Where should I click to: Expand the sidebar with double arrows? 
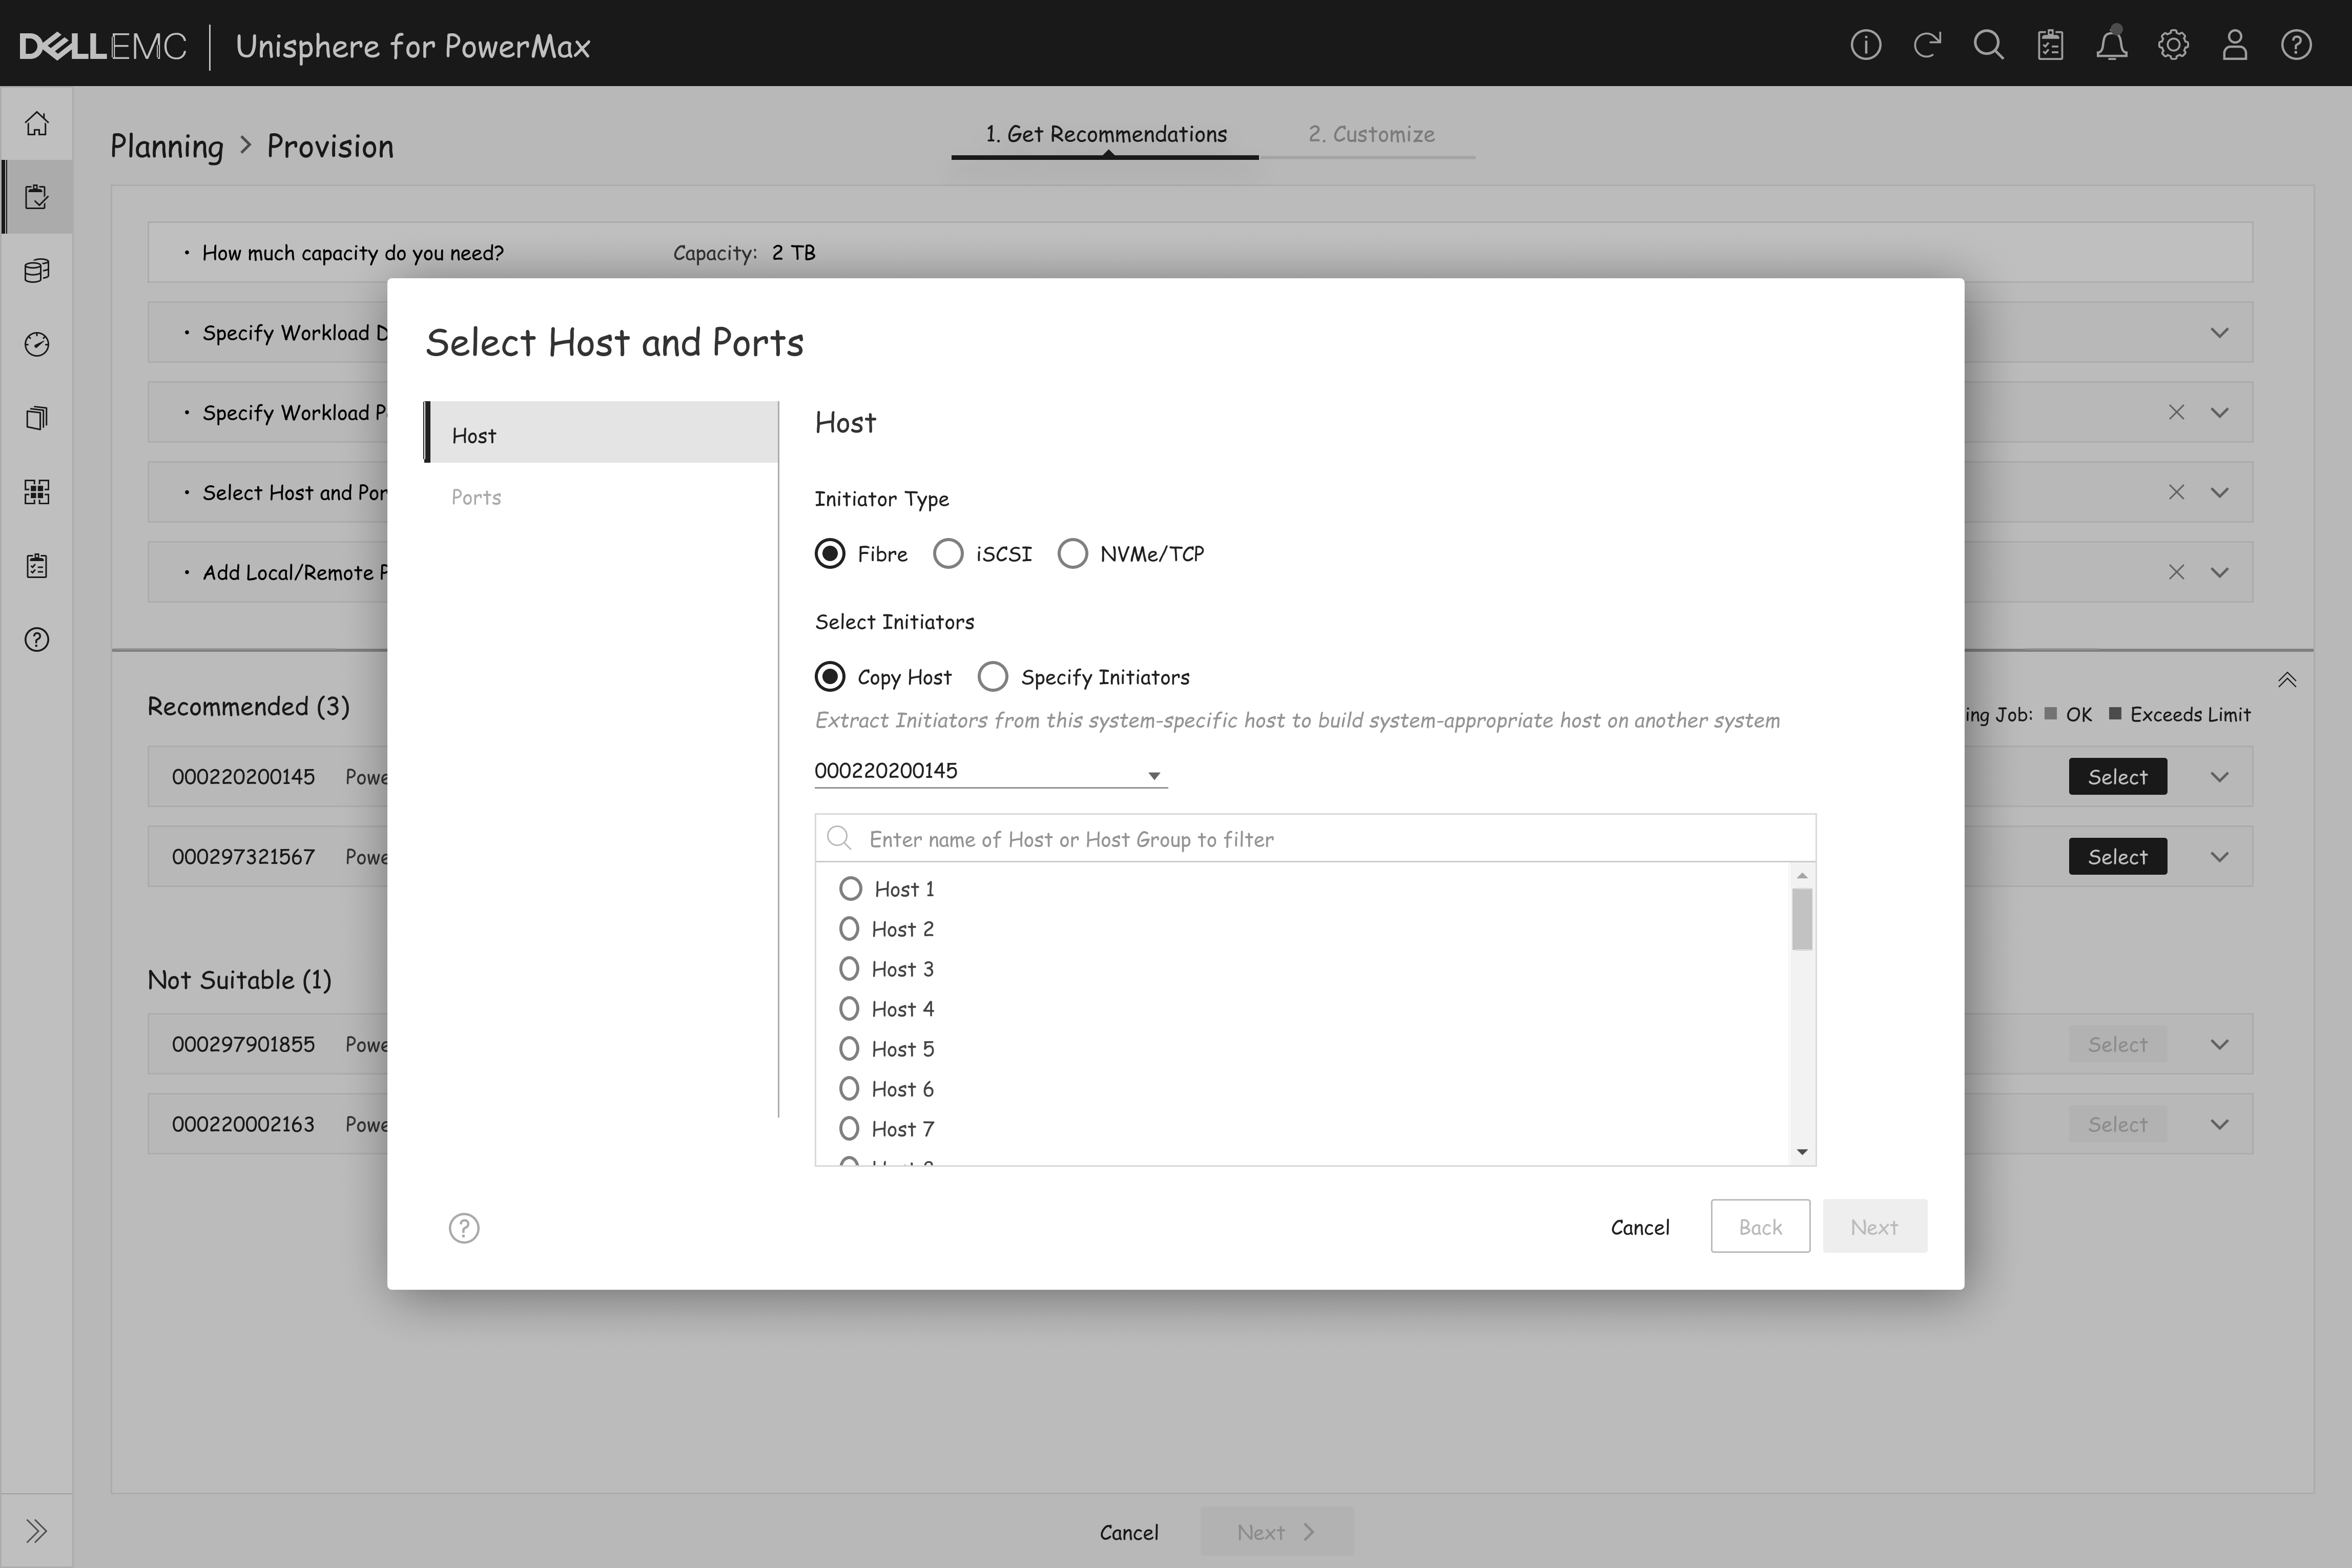click(37, 1530)
